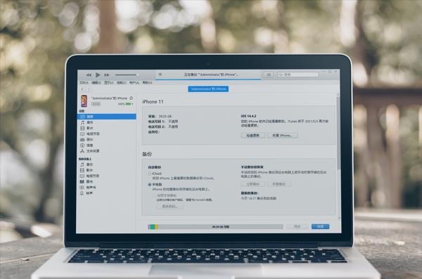Click the 电话号码 1 row
This screenshot has width=422, height=279.
pos(163,122)
